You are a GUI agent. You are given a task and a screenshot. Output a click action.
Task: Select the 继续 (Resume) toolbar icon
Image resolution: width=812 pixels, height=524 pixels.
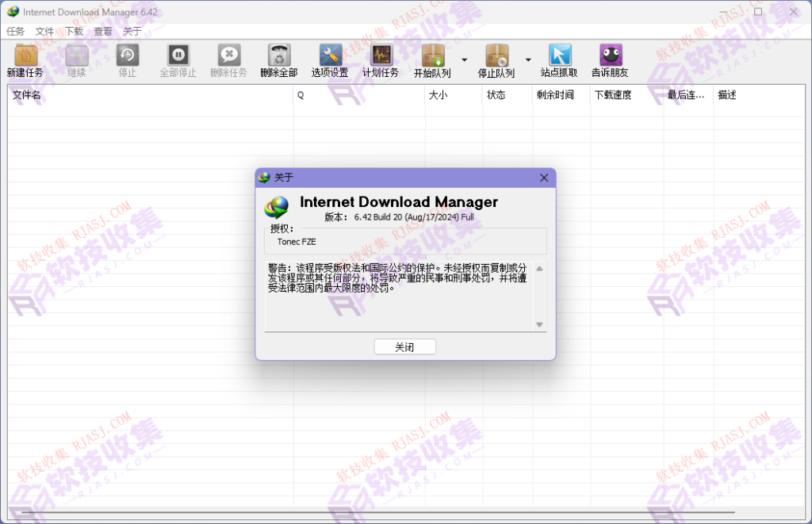(x=76, y=59)
